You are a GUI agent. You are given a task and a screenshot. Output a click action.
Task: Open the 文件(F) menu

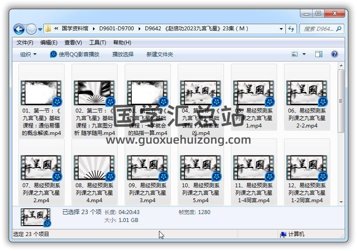click(x=25, y=43)
